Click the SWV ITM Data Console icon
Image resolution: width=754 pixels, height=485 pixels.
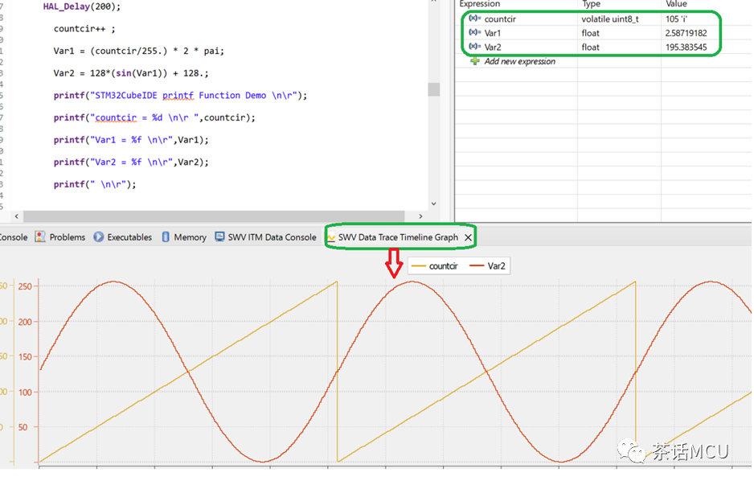coord(219,236)
